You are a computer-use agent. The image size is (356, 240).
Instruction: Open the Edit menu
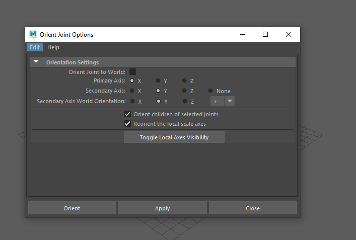[x=35, y=47]
